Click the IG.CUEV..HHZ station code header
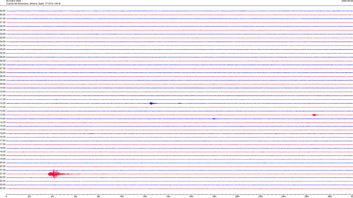The width and height of the screenshot is (353, 198). [x=14, y=1]
